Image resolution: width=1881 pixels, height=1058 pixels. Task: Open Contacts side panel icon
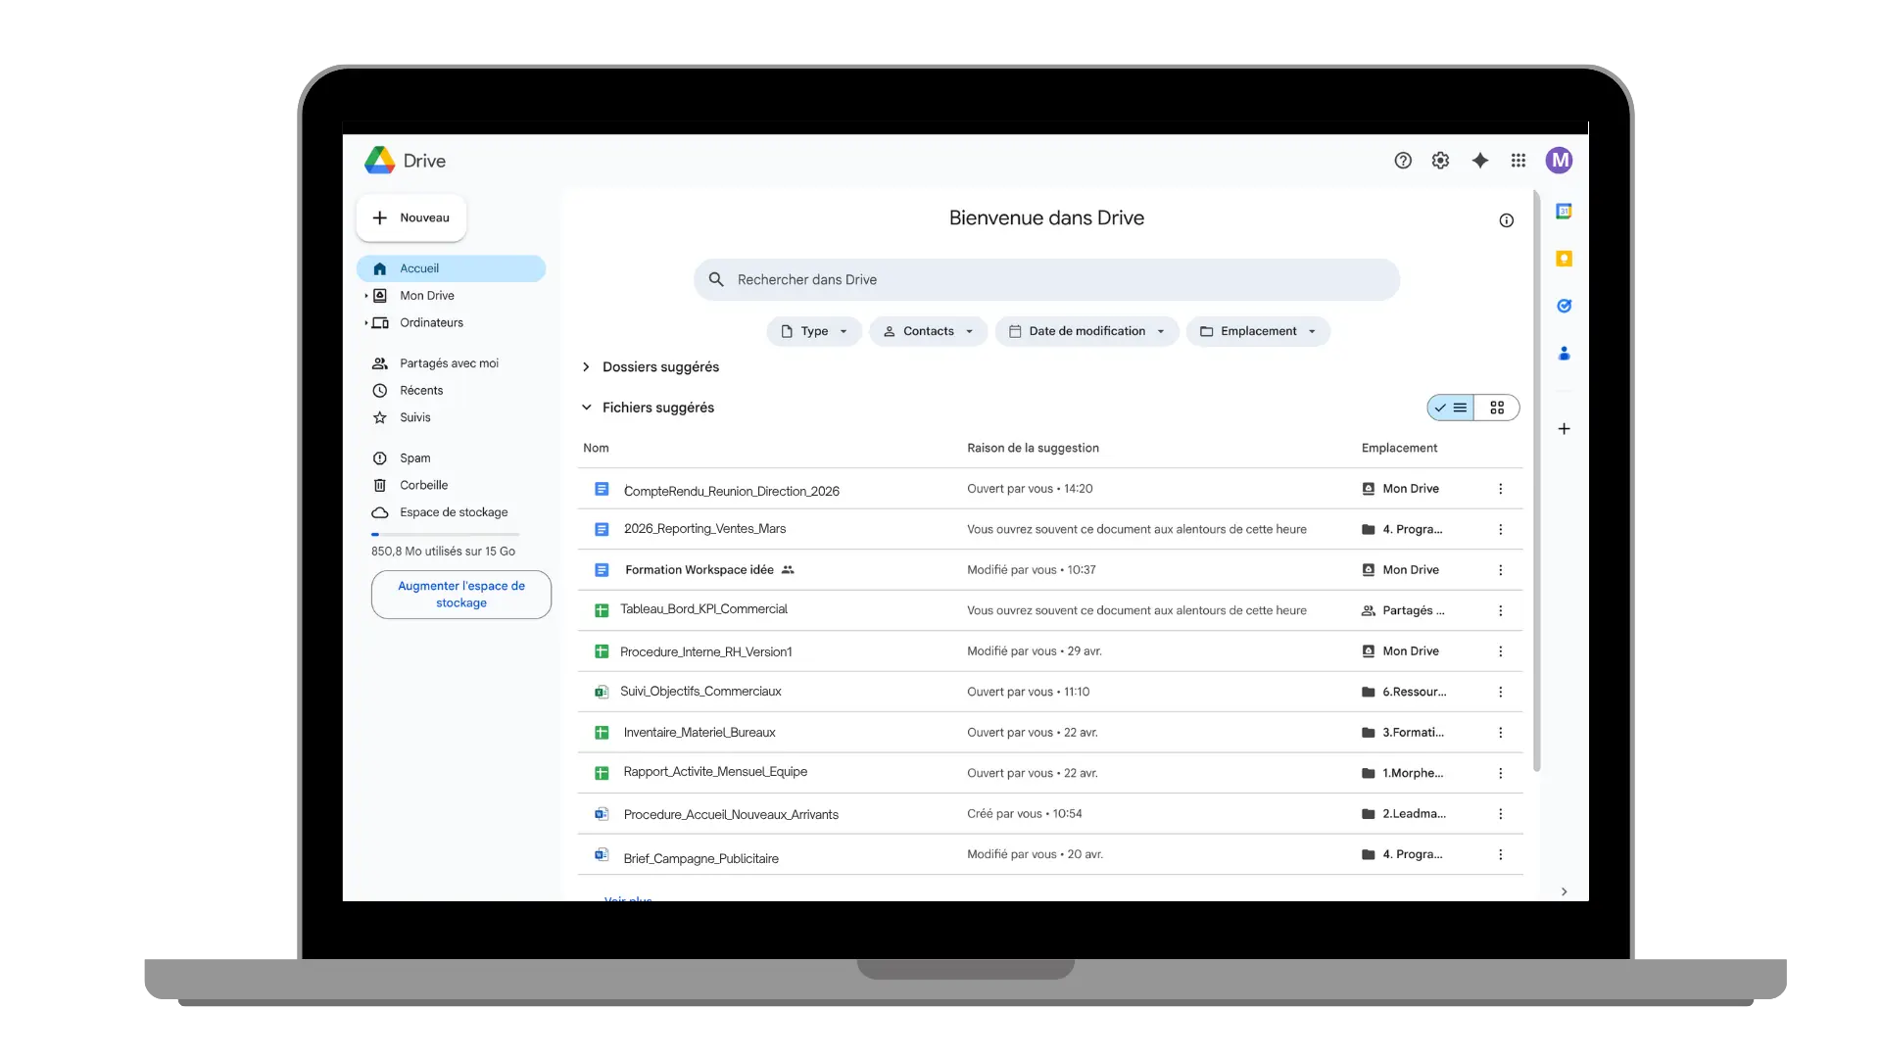click(x=1565, y=354)
